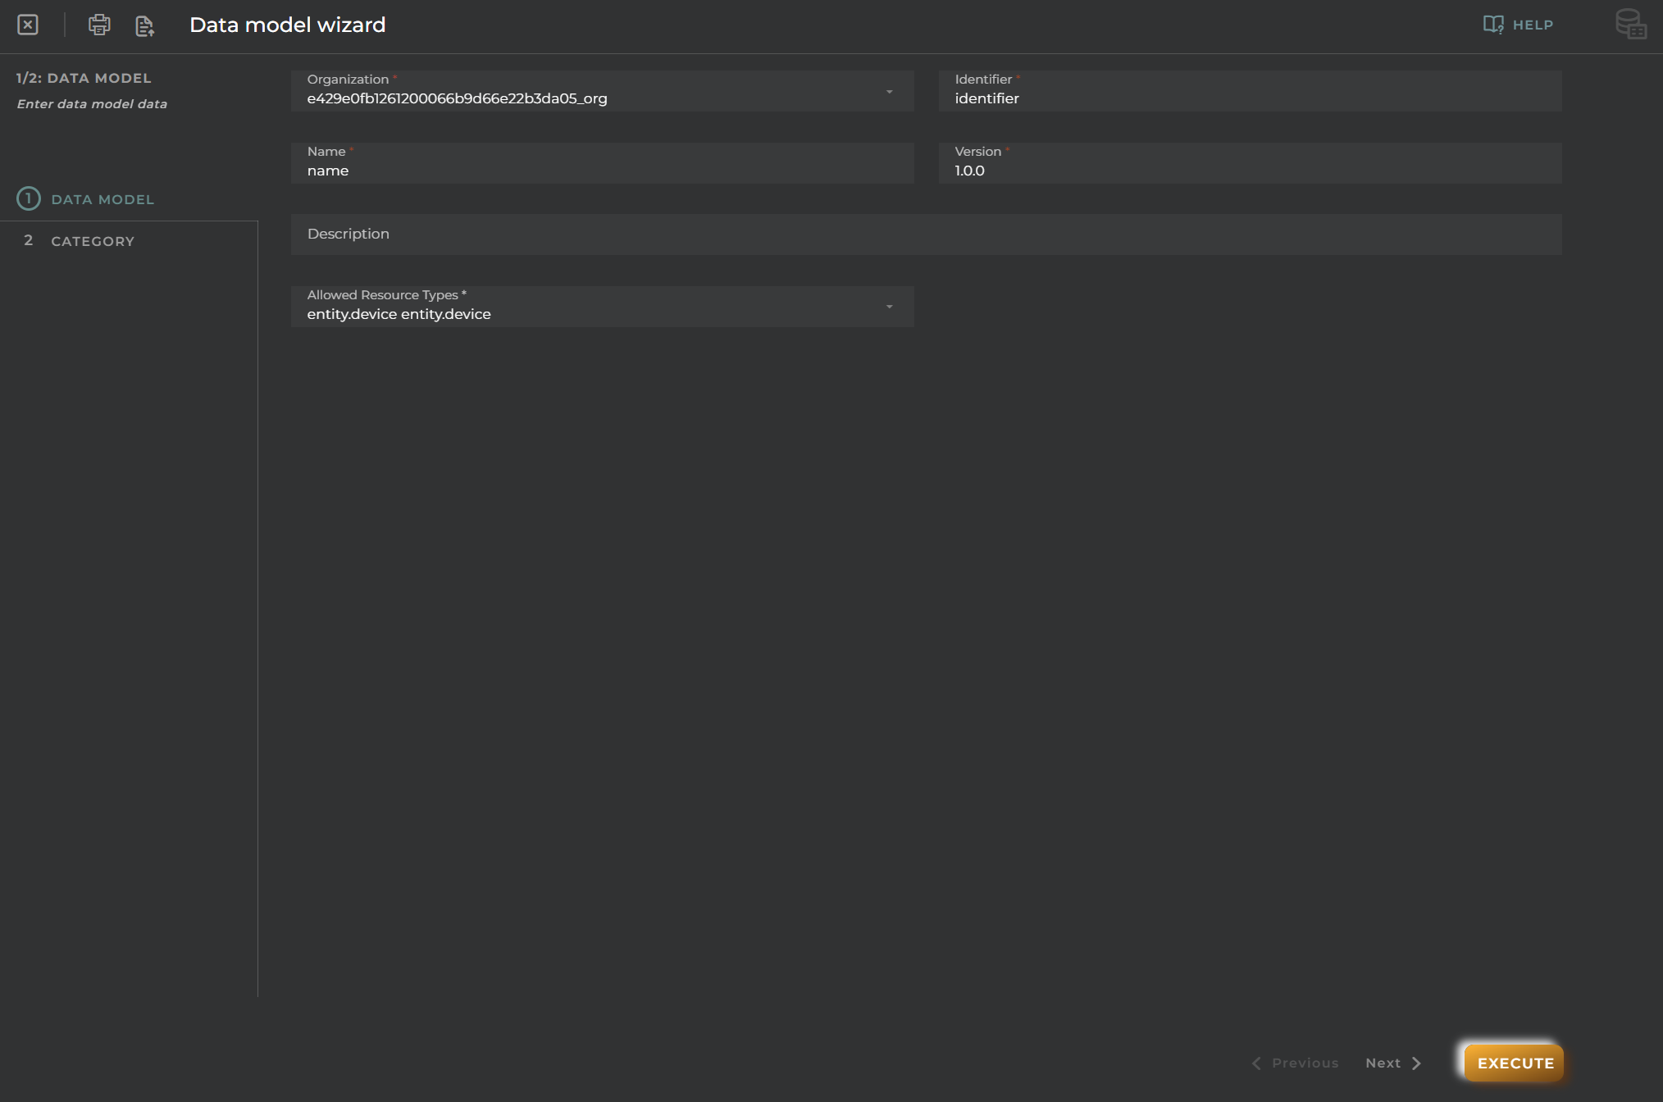Click the Allowed Resource Types arrow
Viewport: 1663px width, 1102px height.
pos(889,307)
